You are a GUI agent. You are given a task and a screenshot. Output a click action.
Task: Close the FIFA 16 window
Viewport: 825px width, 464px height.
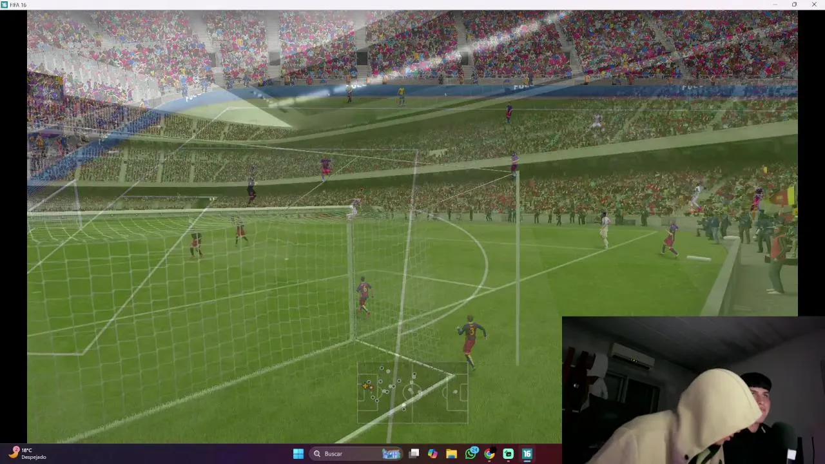[x=813, y=5]
